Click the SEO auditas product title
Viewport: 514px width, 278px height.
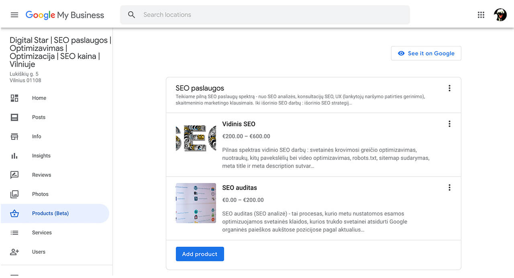point(239,187)
